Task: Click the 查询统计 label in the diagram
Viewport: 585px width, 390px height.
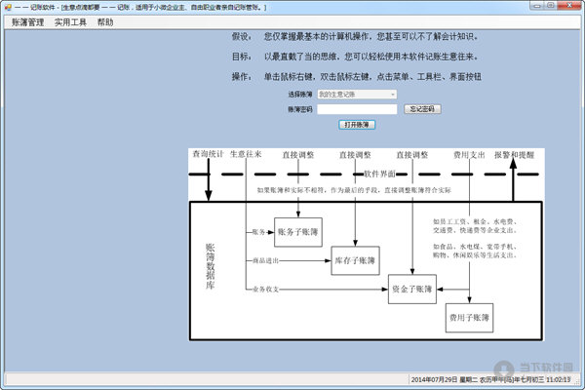Action: [x=208, y=154]
